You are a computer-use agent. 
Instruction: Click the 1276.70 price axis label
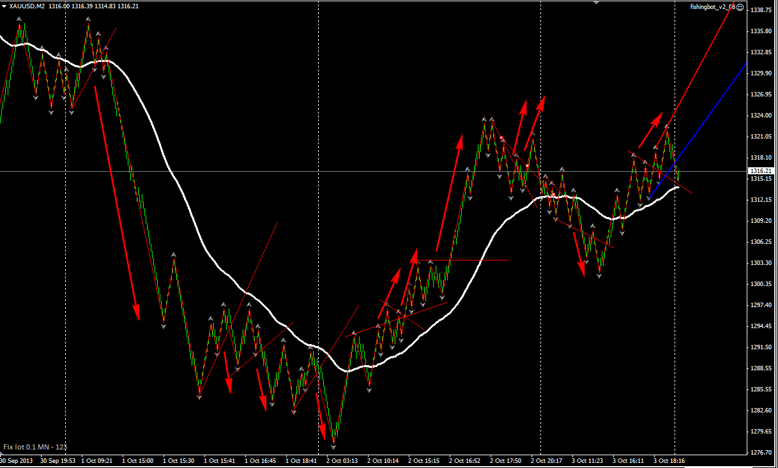coord(761,453)
